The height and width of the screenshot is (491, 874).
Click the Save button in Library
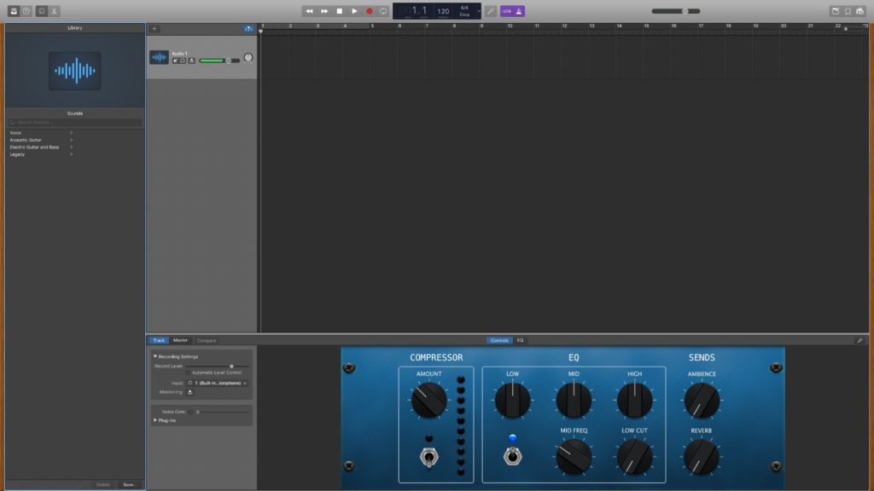129,484
